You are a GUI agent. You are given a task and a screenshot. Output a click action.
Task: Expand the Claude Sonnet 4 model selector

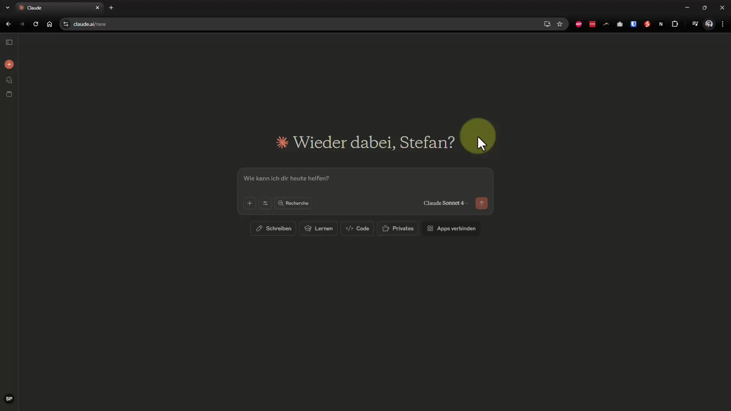click(446, 203)
